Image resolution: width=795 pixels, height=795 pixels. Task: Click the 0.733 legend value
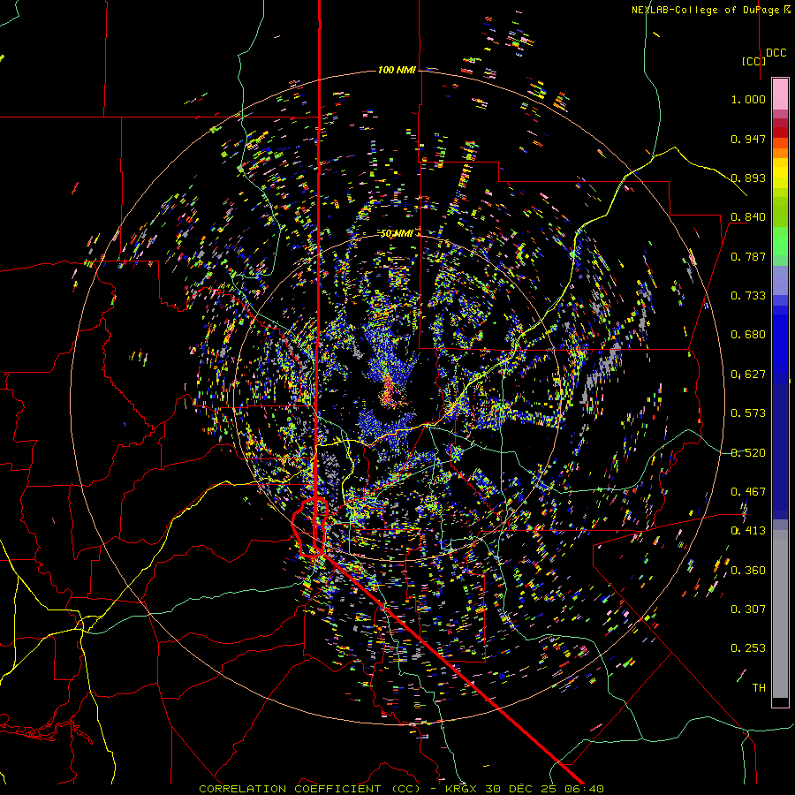tap(748, 296)
